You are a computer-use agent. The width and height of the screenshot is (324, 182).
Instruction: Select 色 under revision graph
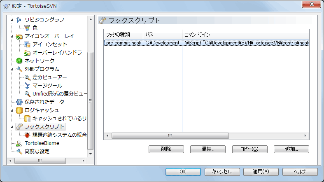[35, 28]
